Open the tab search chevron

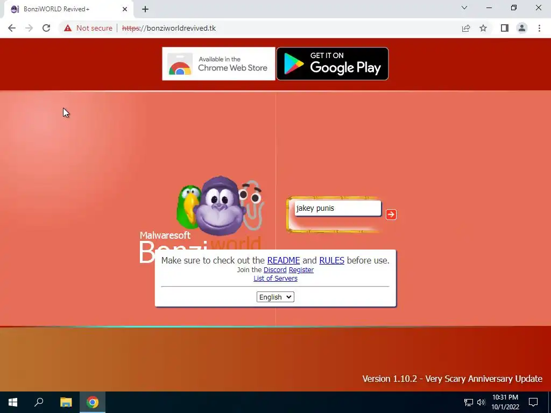(464, 8)
